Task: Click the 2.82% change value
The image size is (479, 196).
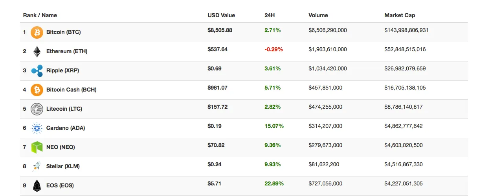Action: tap(273, 107)
